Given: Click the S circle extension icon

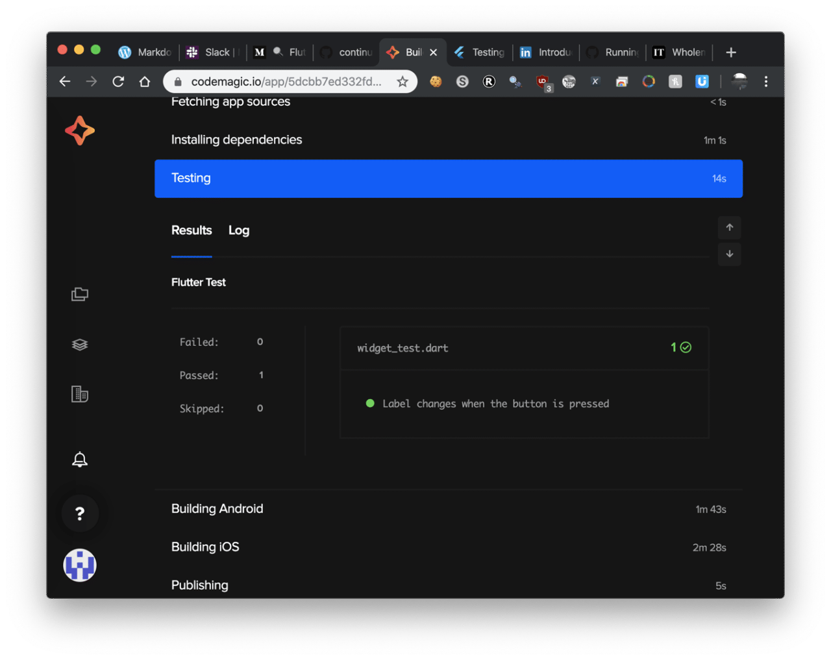Looking at the screenshot, I should [462, 81].
